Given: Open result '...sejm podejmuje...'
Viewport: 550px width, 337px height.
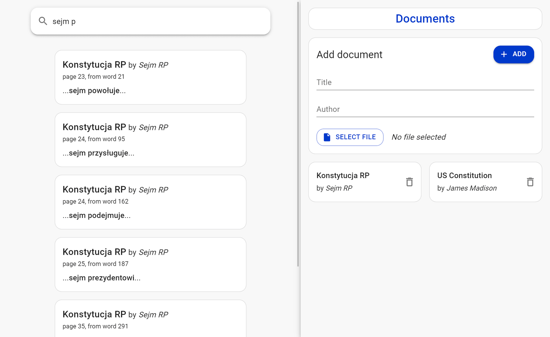Looking at the screenshot, I should point(150,202).
